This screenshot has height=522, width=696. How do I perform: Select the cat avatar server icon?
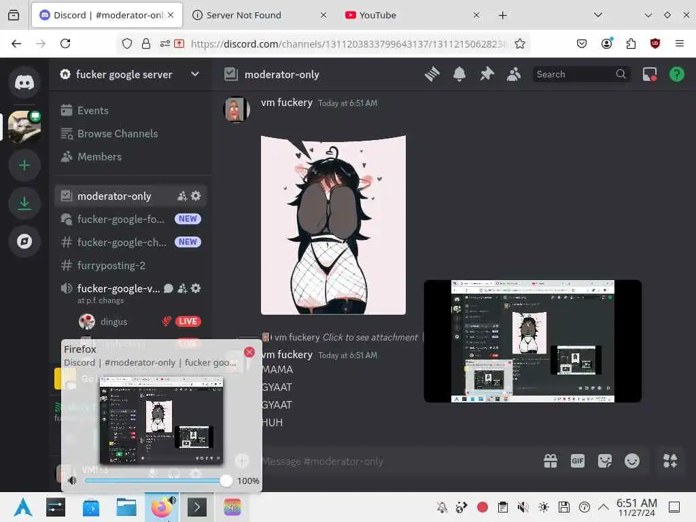(x=24, y=127)
